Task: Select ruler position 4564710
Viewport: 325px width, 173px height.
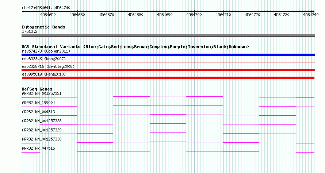Action: pyautogui.click(x=223, y=15)
